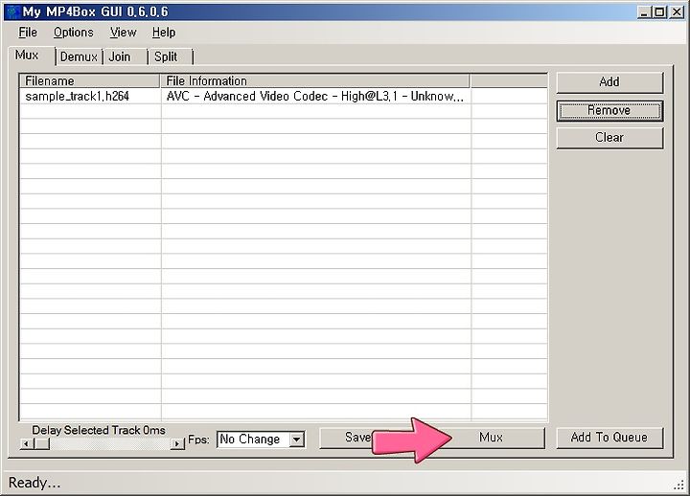Maximize the My MP4Box GUI window
This screenshot has height=496, width=690.
tap(659, 12)
